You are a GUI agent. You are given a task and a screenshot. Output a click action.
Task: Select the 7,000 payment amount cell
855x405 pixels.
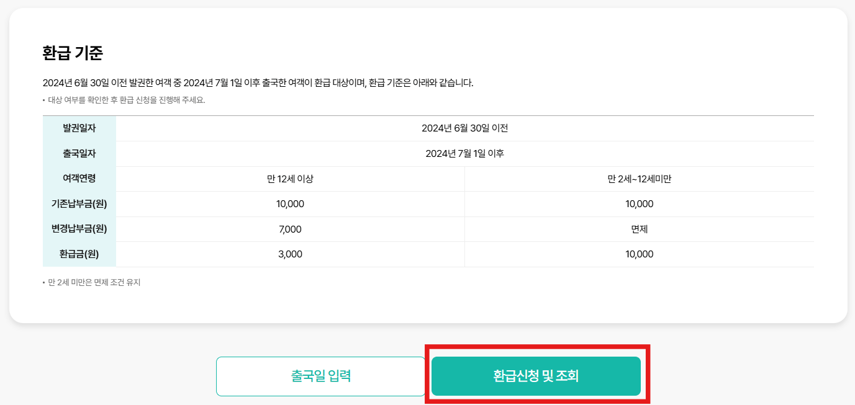point(291,228)
